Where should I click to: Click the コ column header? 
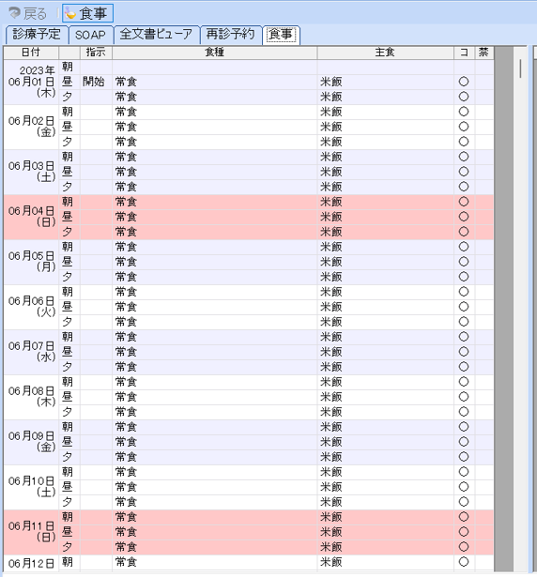pyautogui.click(x=464, y=53)
